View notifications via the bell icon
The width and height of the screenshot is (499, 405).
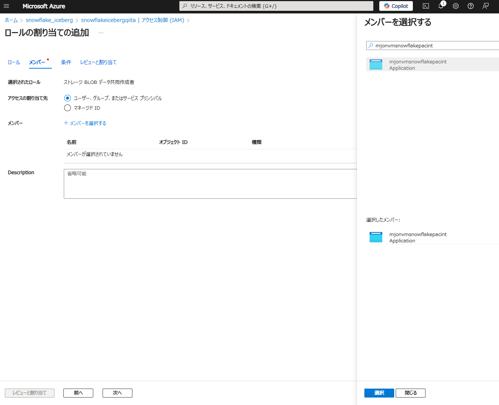coord(440,6)
